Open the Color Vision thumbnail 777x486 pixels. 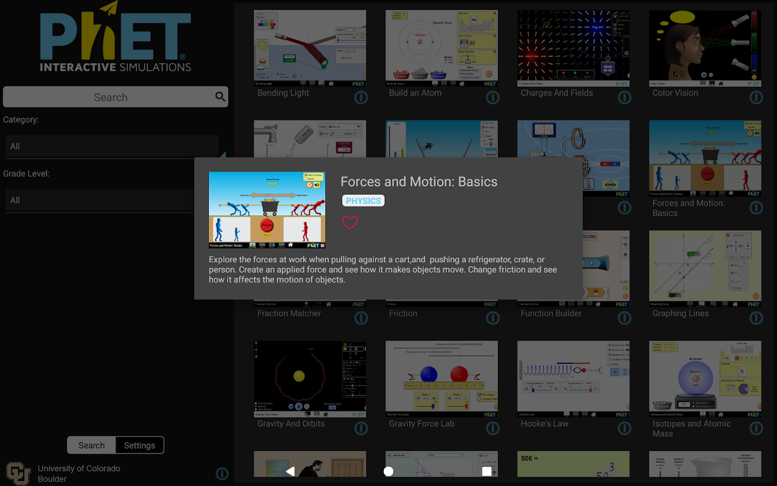(x=705, y=49)
